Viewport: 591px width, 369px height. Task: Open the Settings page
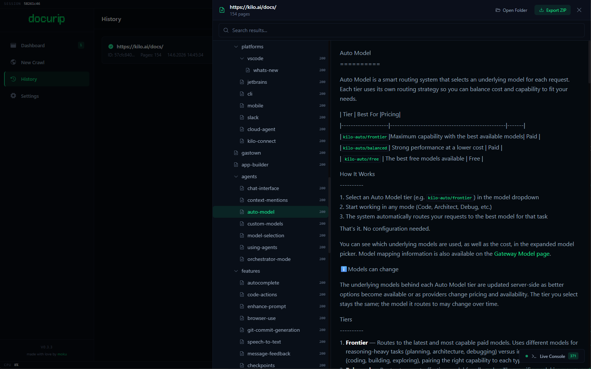click(47, 96)
